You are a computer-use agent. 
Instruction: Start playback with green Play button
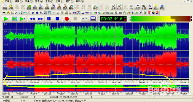6,19
